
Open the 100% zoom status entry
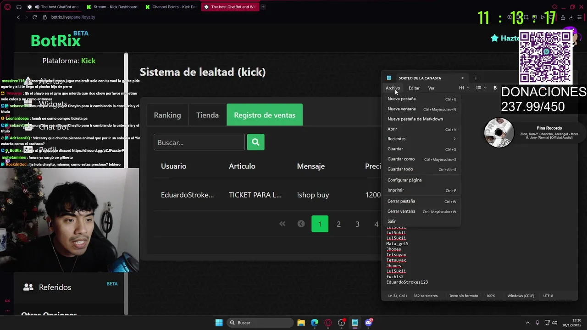491,296
